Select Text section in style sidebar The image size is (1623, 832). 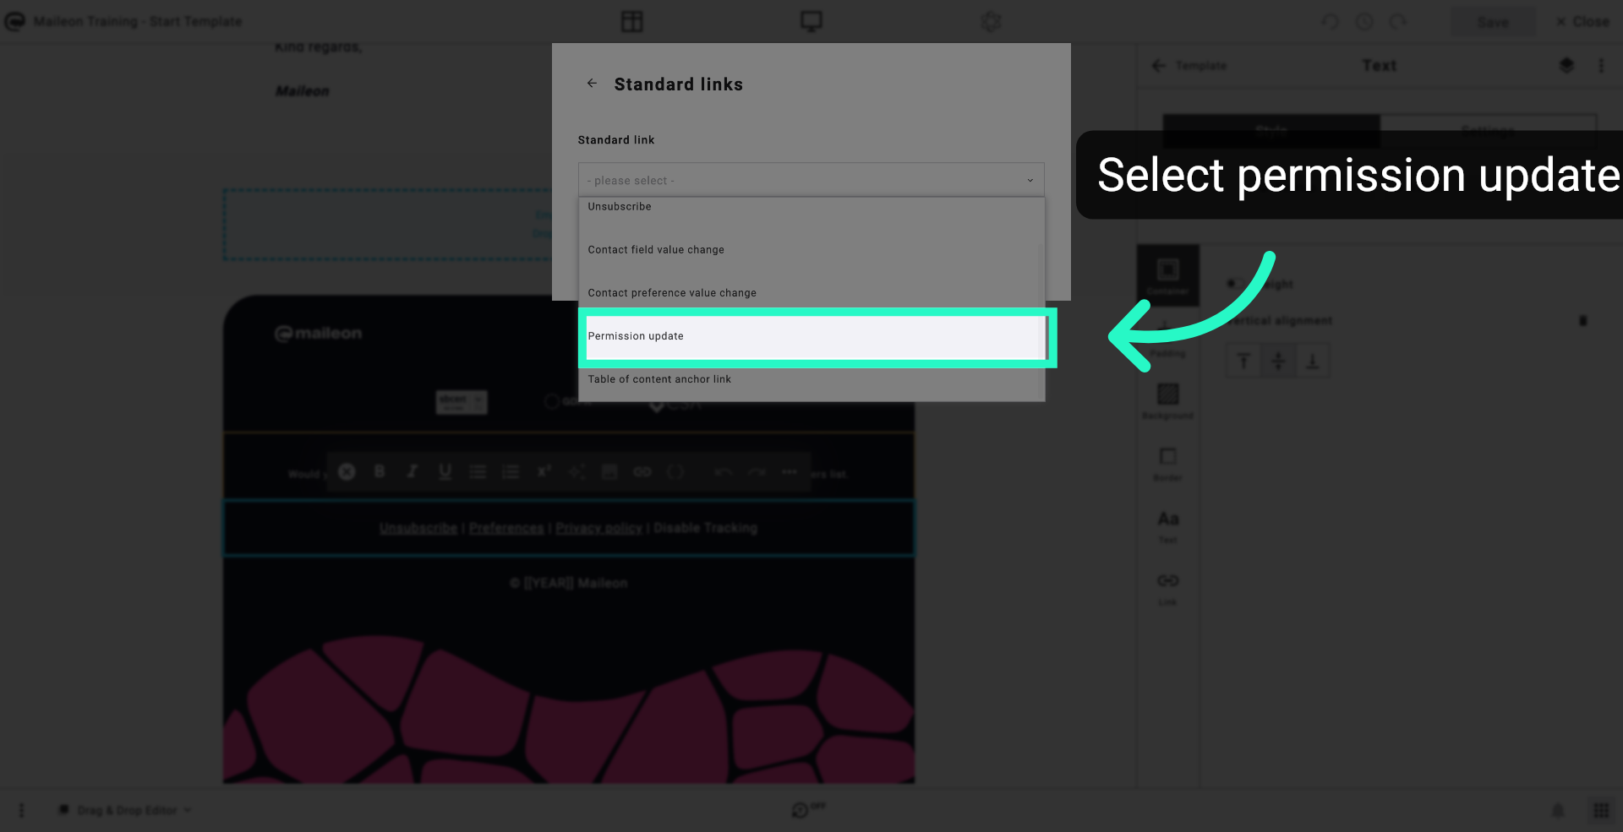(x=1168, y=525)
